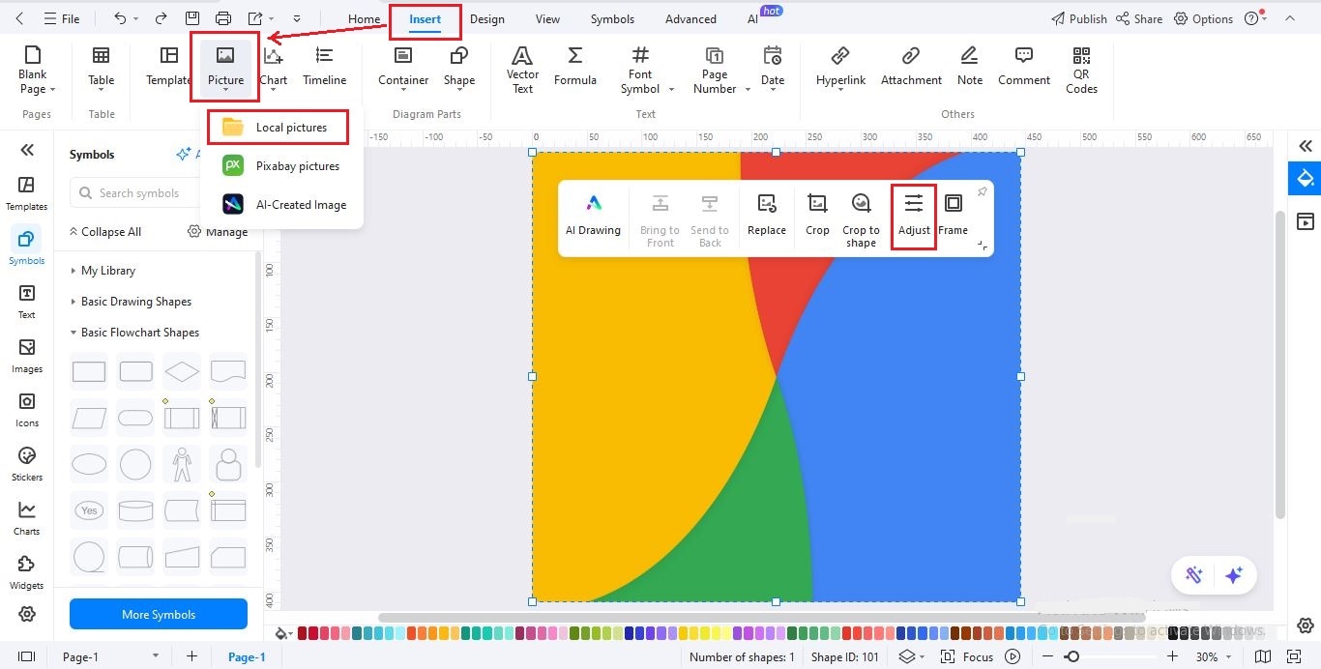Insert a Formula
Screen dimensions: 1321x669
(x=574, y=67)
